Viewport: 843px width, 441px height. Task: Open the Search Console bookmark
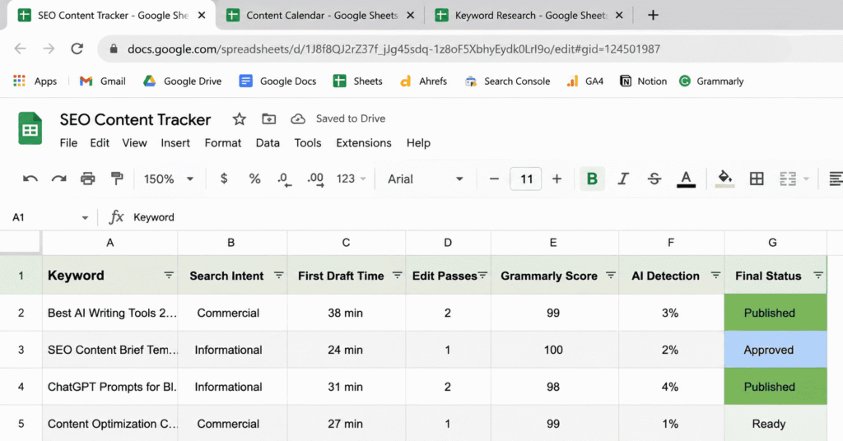coord(507,81)
